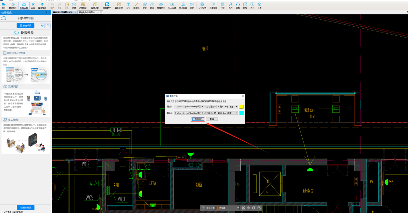The image size is (408, 213).
Task: Open 标注设置 annotation settings
Action: (x=183, y=5)
